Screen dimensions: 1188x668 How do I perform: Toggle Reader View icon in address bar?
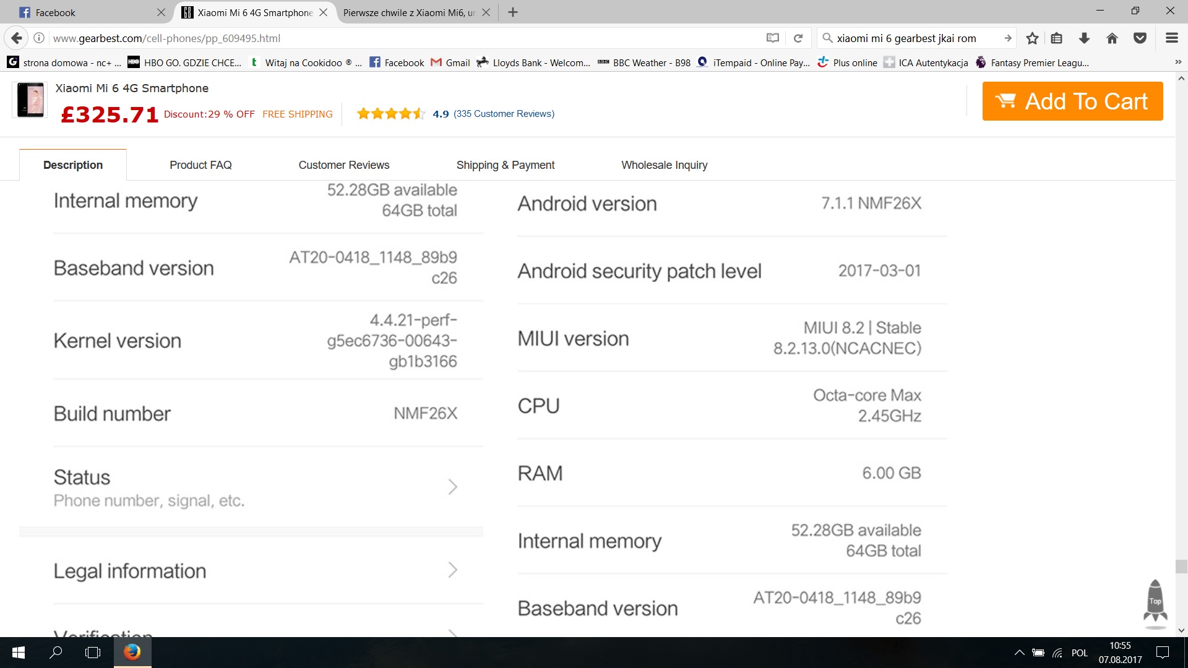772,38
